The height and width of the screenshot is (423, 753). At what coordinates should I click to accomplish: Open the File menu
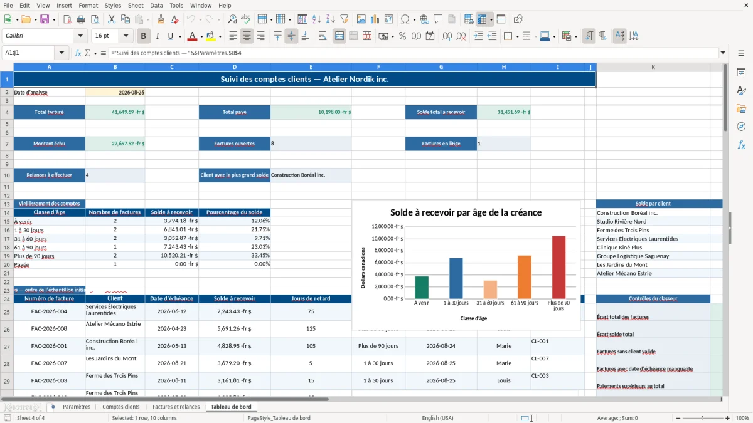pos(8,5)
